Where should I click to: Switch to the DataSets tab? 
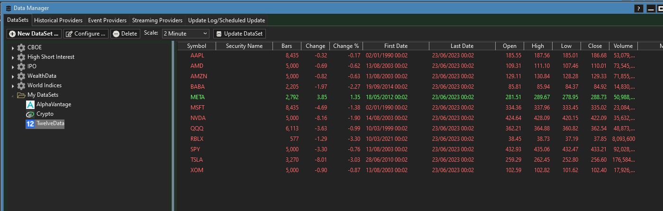[x=18, y=20]
